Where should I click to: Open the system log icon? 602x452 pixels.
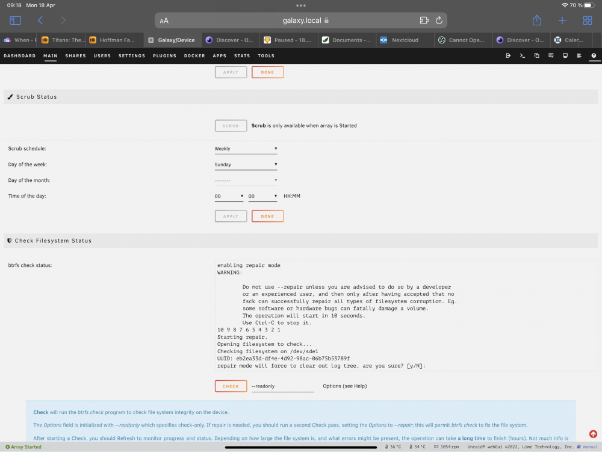(579, 55)
